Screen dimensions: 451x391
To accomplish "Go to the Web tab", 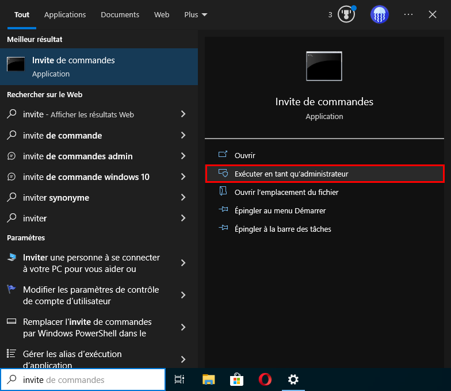I will click(162, 15).
